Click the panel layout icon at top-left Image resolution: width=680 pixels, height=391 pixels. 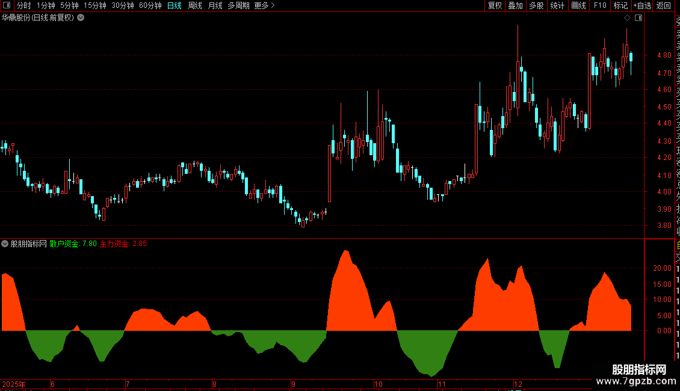(7, 5)
